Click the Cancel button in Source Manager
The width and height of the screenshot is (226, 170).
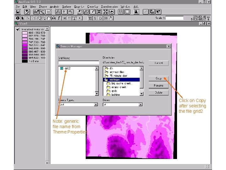tap(159, 63)
